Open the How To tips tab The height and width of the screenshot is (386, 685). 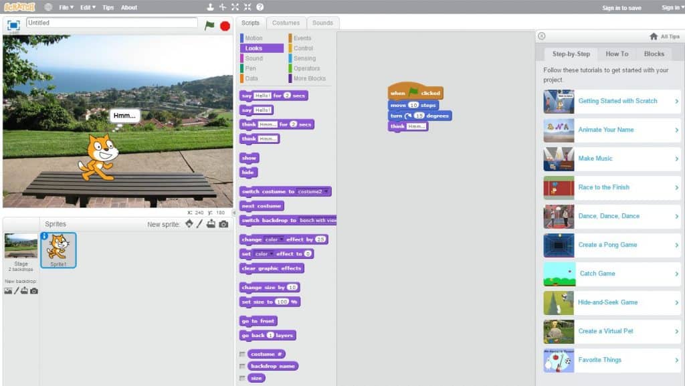[617, 54]
